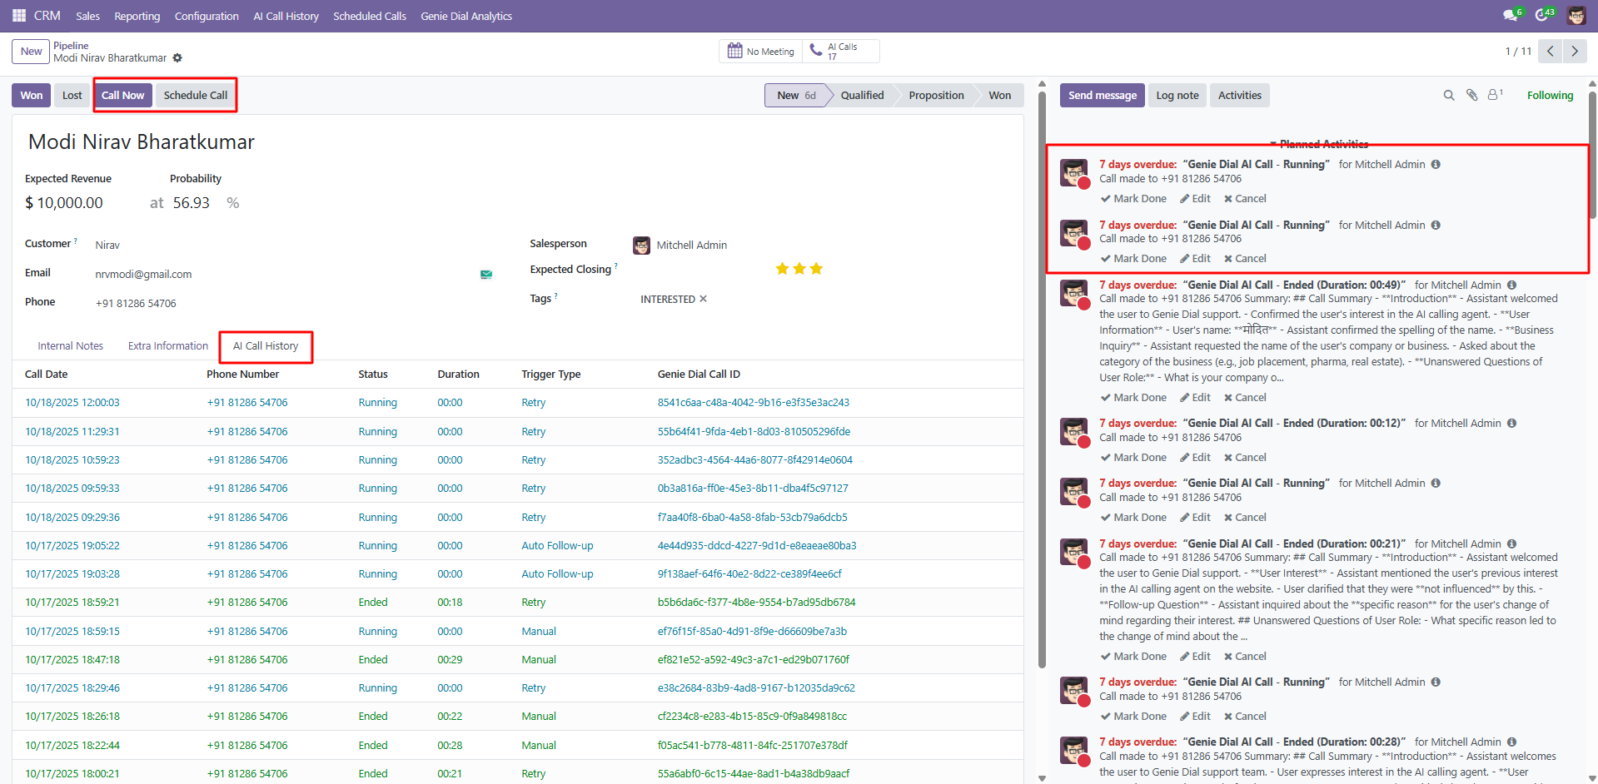Switch to Internal Notes tab
1598x784 pixels.
pyautogui.click(x=71, y=346)
